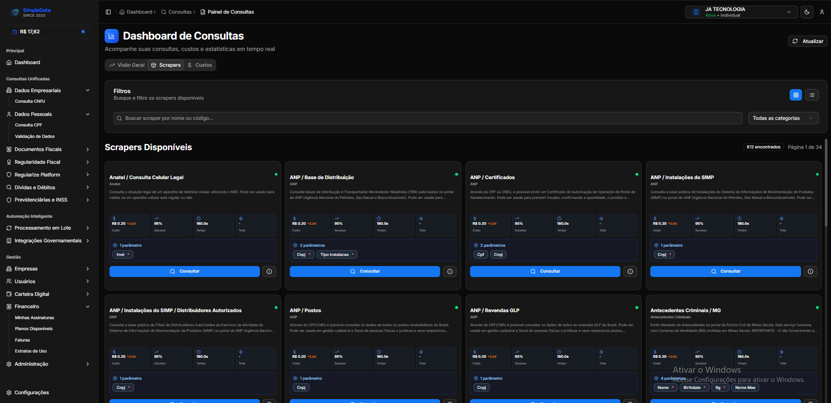
Task: Switch to the Custos tab
Action: coord(200,65)
